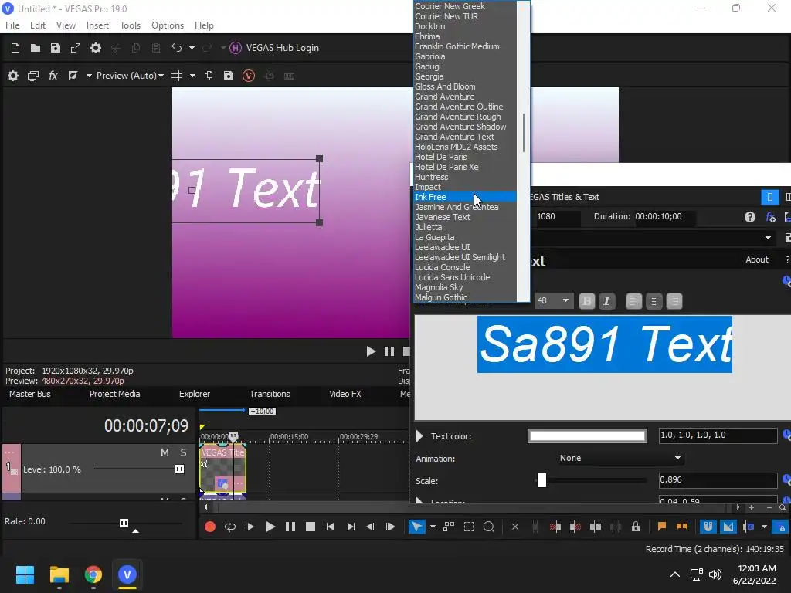The height and width of the screenshot is (593, 791).
Task: Click the track Level slider handle
Action: point(179,469)
